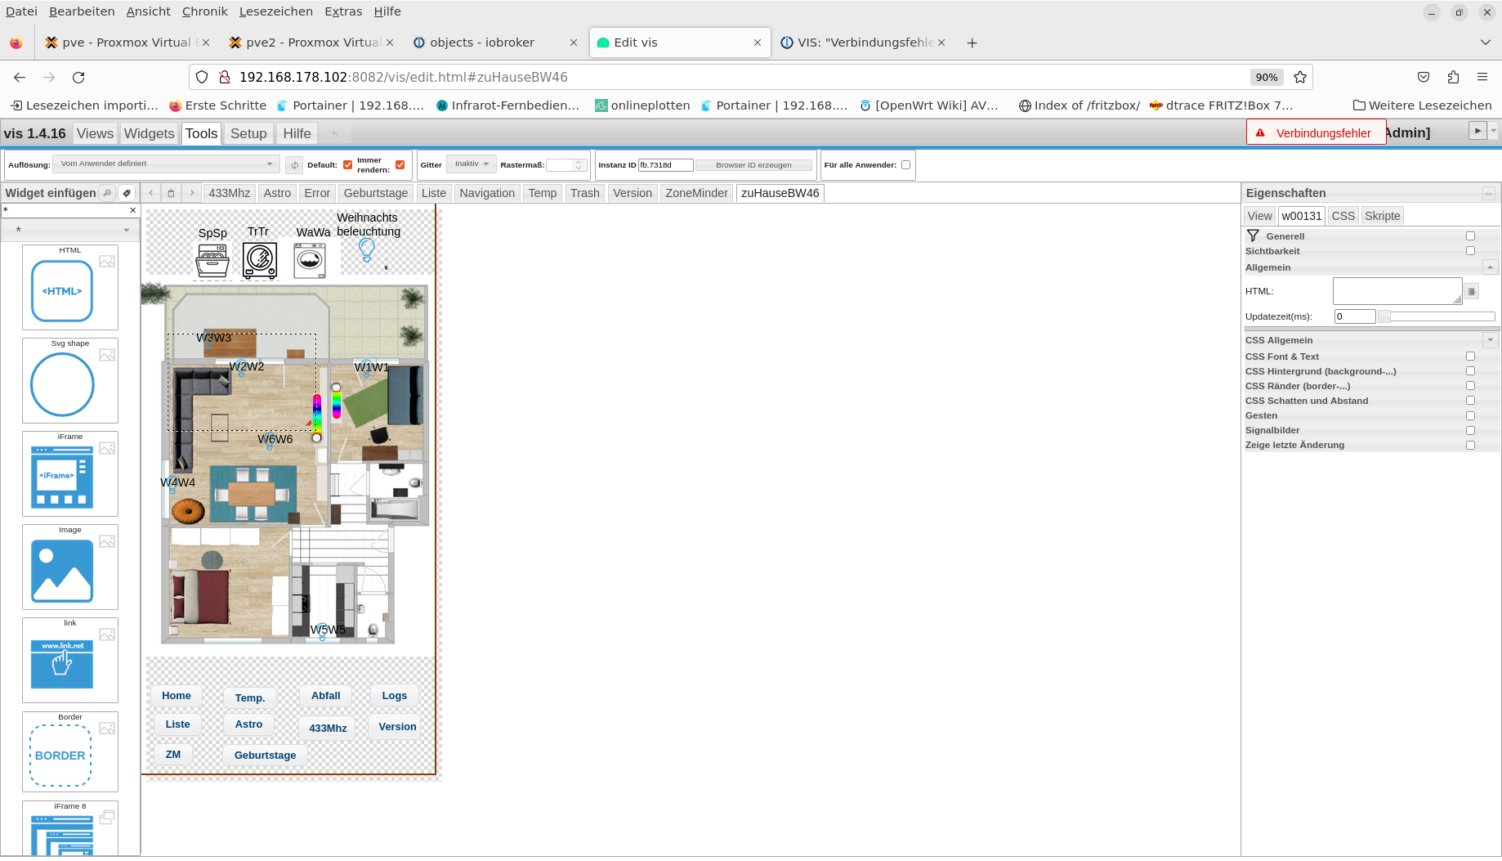Switch to the Navigation view tab
Image resolution: width=1502 pixels, height=861 pixels.
487,193
